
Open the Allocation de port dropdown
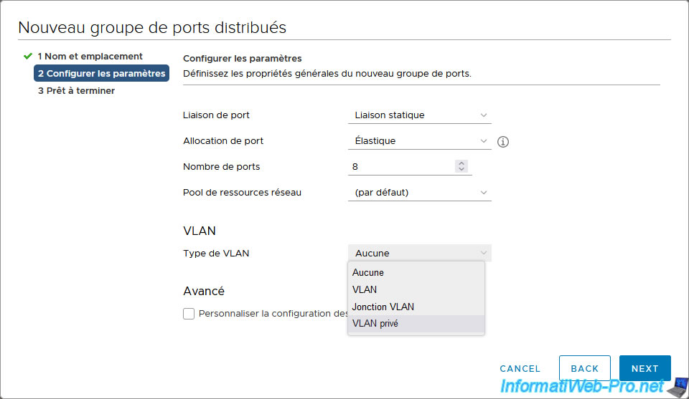[420, 140]
